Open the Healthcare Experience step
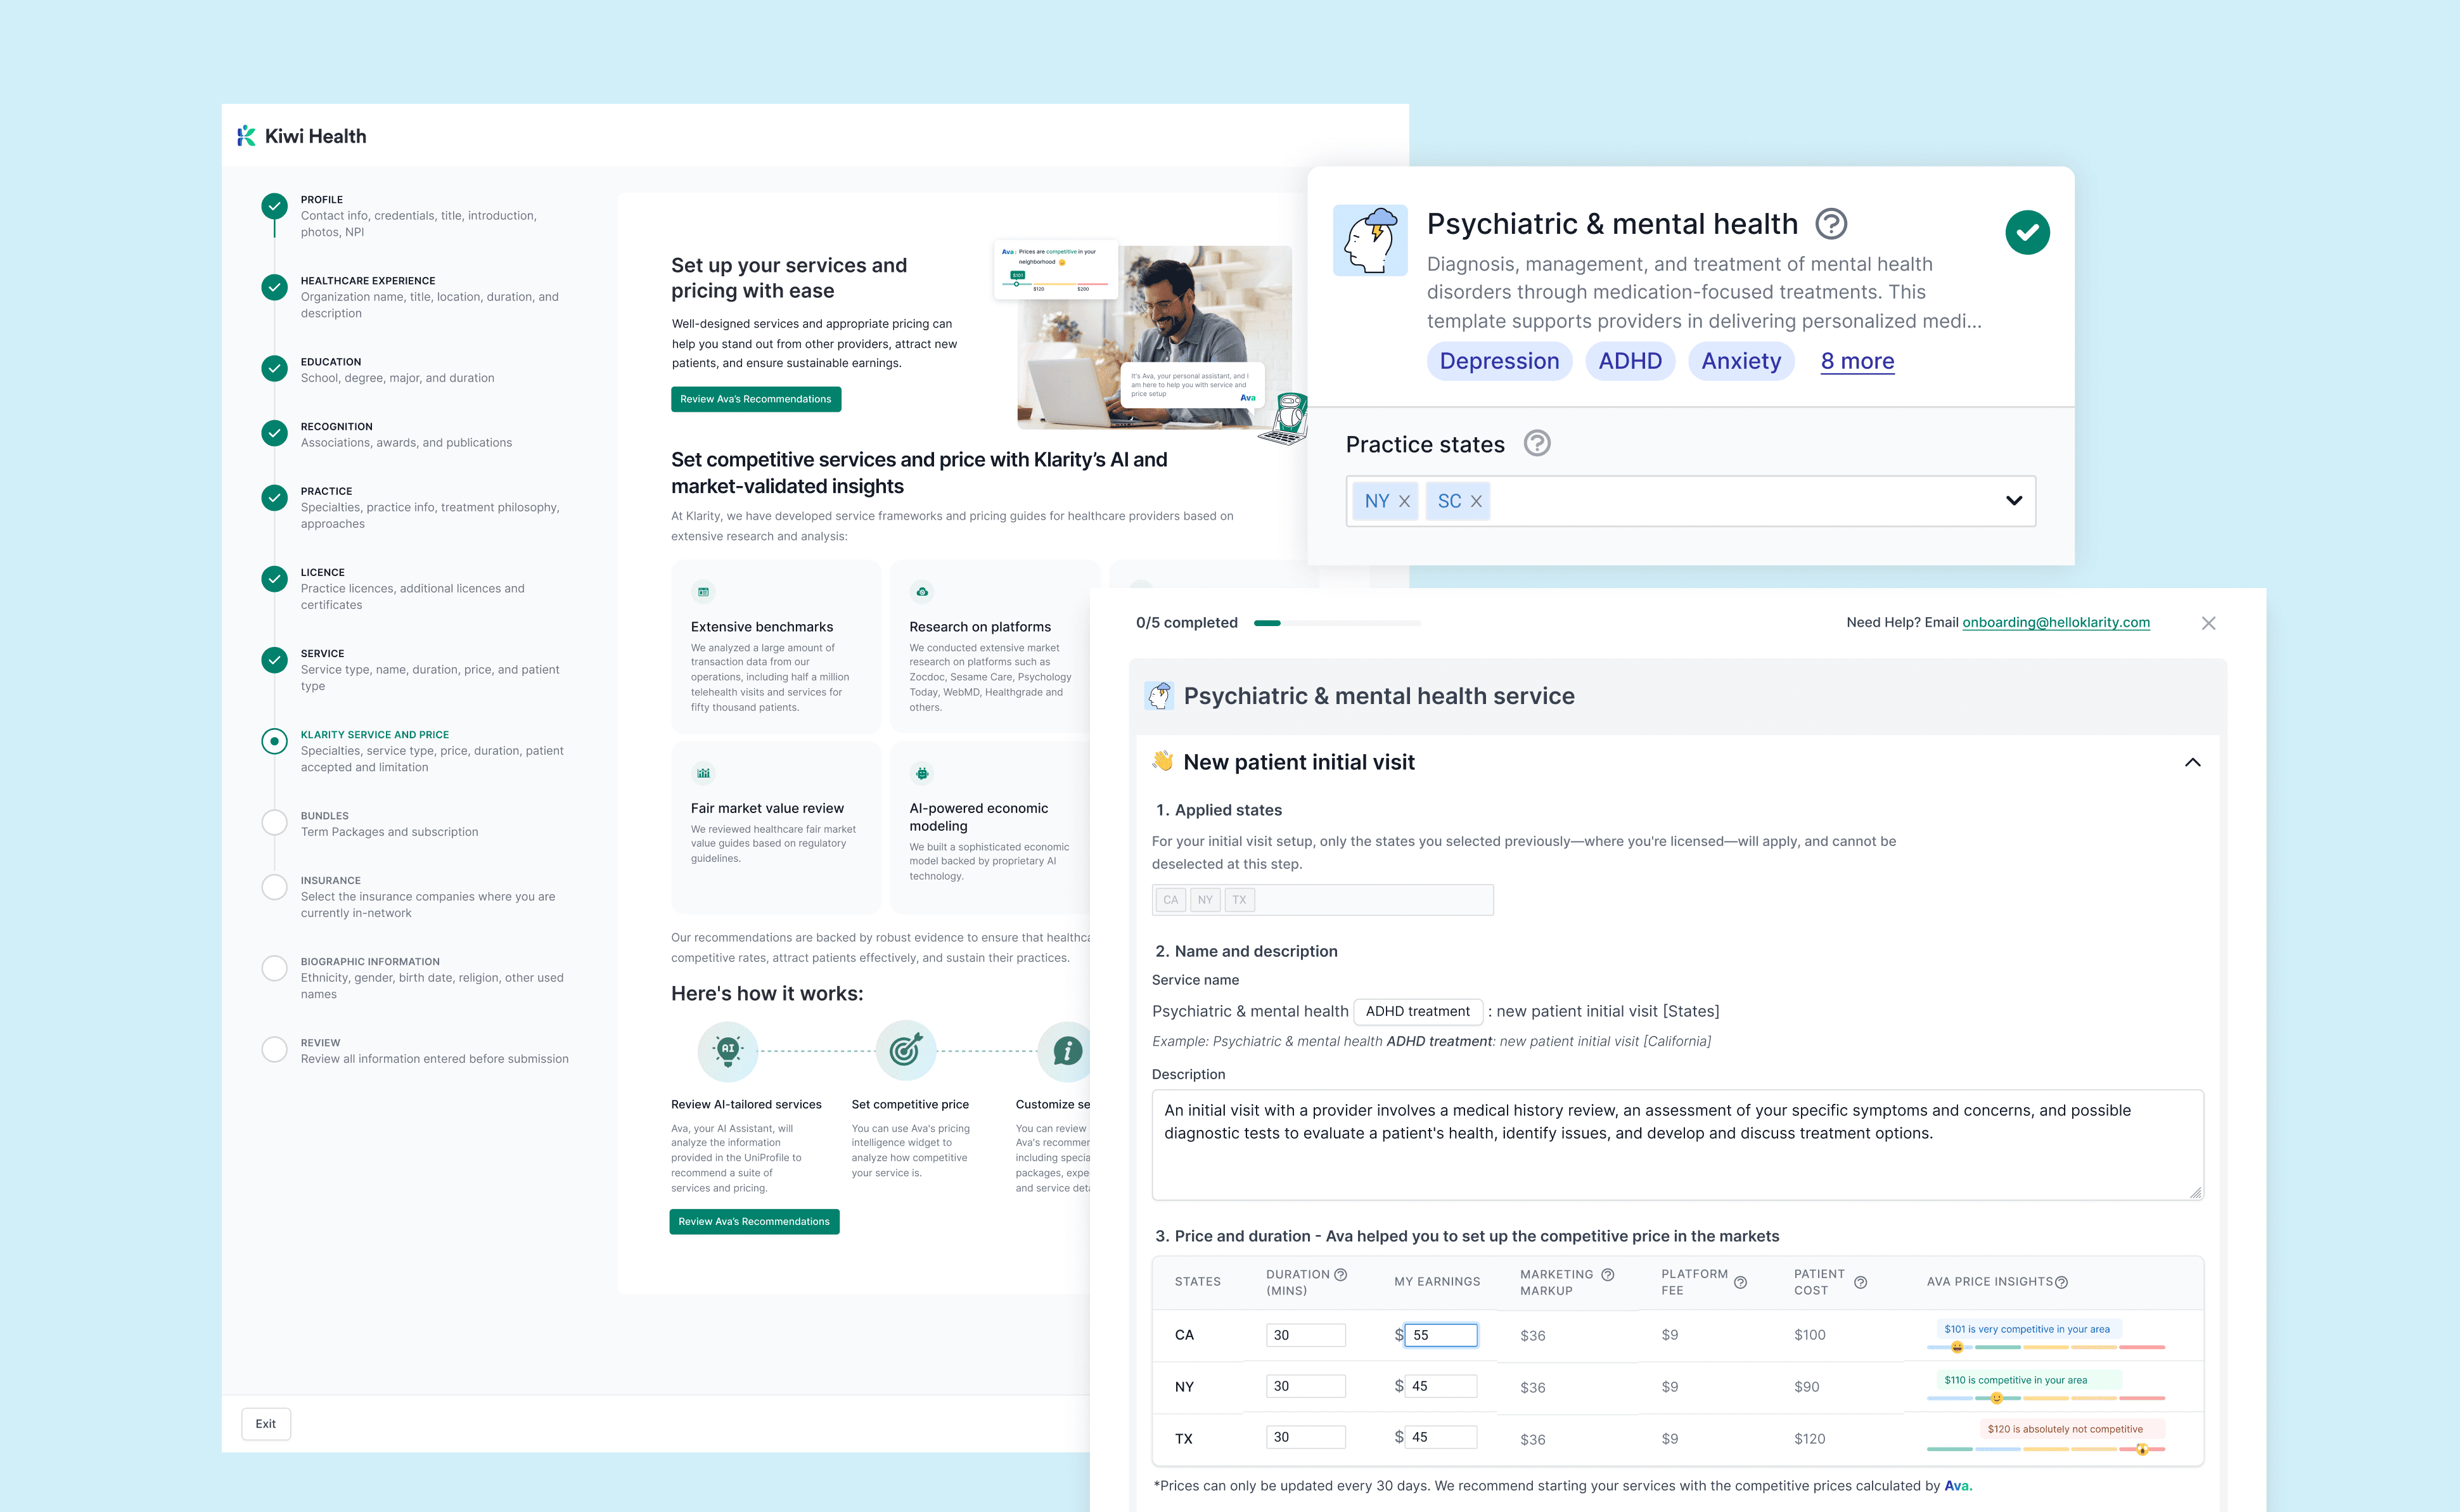The width and height of the screenshot is (2460, 1512). (x=429, y=297)
